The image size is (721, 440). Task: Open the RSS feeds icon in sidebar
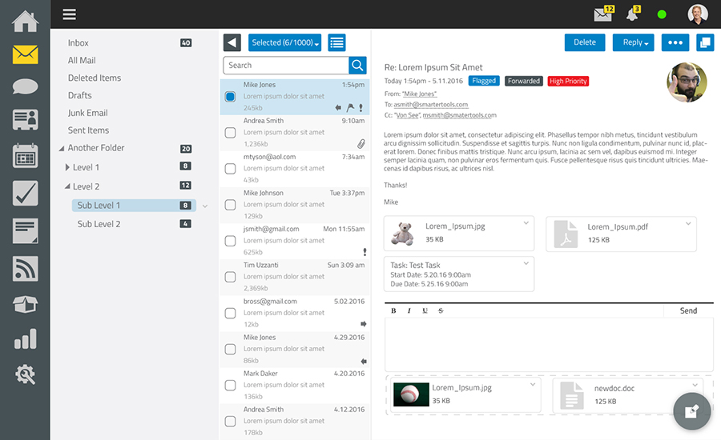coord(25,269)
